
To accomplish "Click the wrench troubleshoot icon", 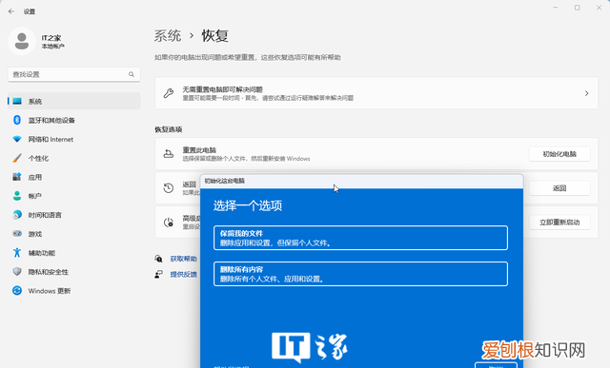I will (169, 93).
